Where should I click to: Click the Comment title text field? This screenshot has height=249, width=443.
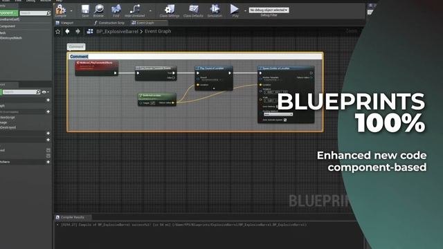click(195, 57)
